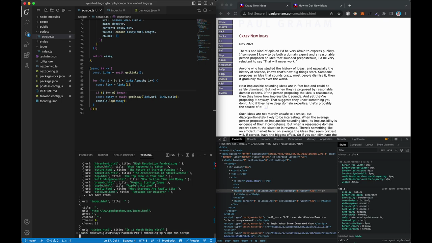Open the index.html href link in Elements panel
The image size is (432, 243).
point(252,181)
